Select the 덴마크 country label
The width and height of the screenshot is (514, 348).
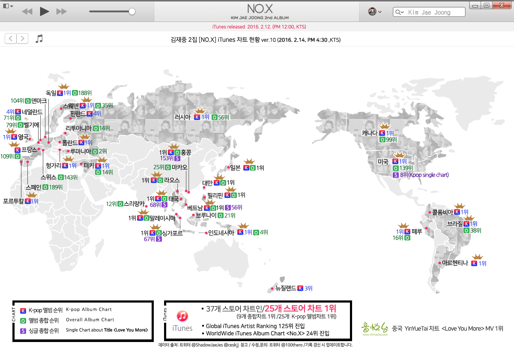39,101
